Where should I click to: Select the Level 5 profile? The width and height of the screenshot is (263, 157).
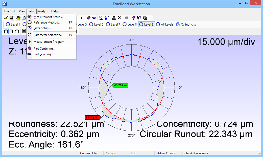tap(82, 25)
